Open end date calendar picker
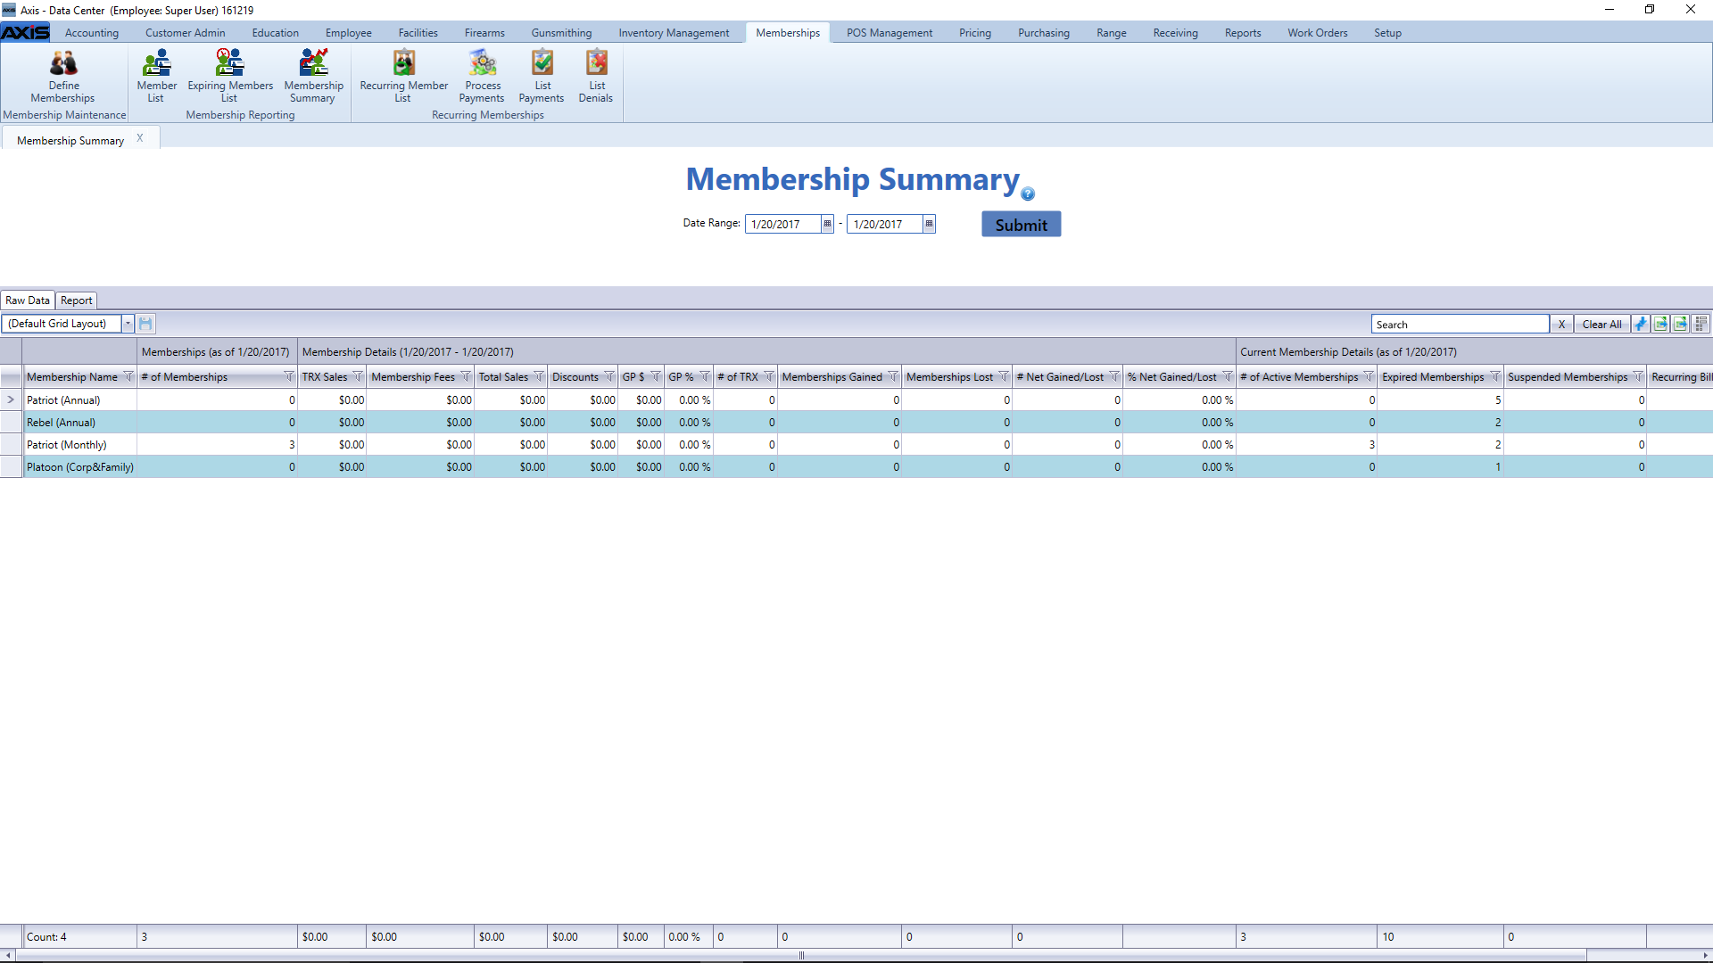 (929, 224)
